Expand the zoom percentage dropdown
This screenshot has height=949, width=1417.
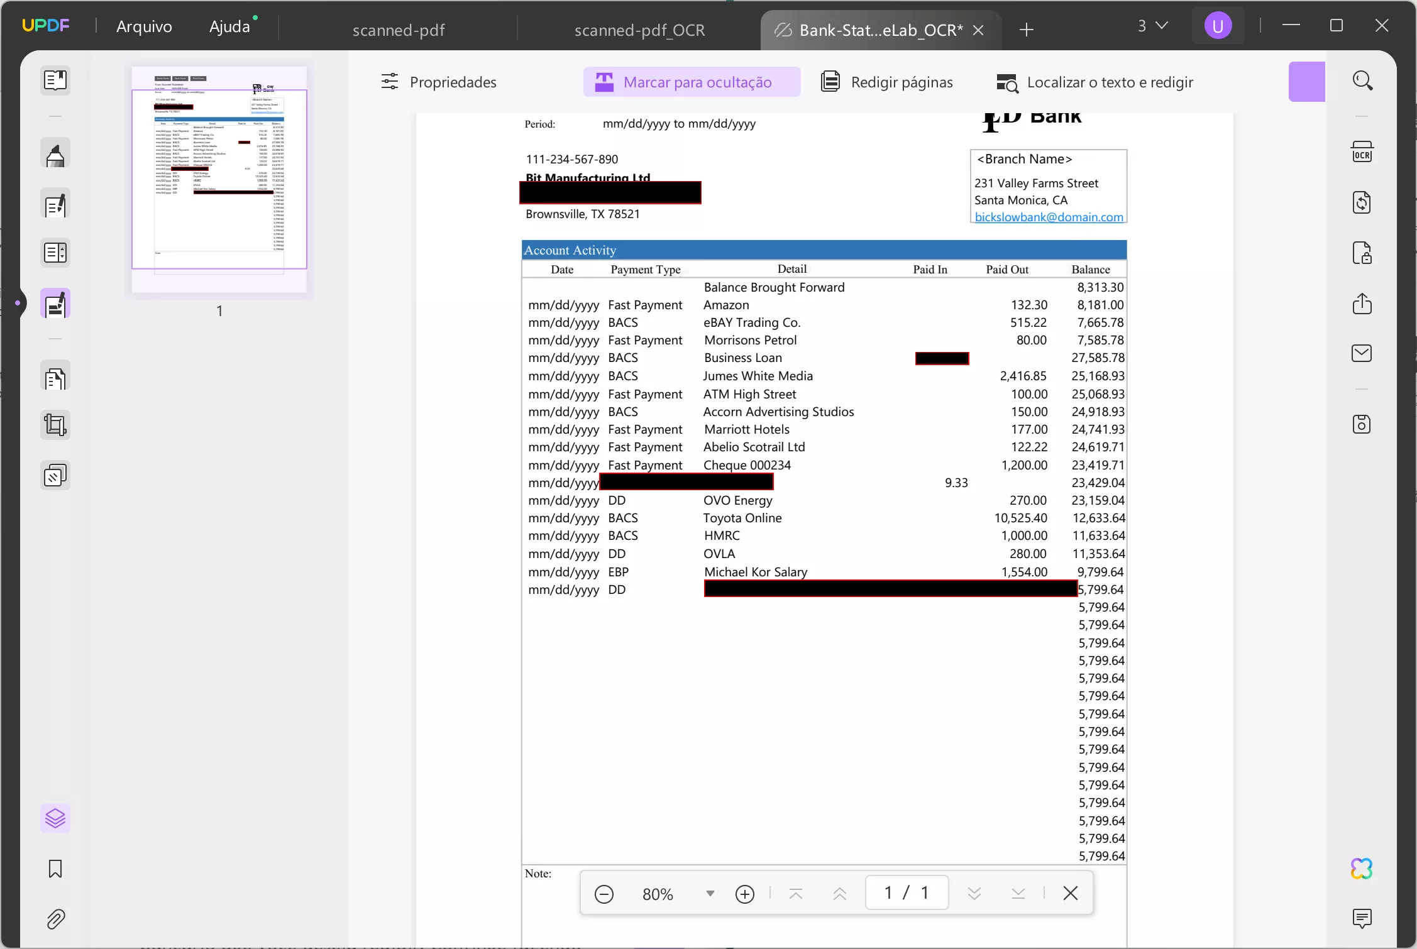(x=710, y=893)
